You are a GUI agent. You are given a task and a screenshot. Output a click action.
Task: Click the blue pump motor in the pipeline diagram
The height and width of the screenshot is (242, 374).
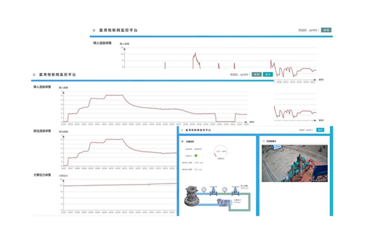coord(224,202)
